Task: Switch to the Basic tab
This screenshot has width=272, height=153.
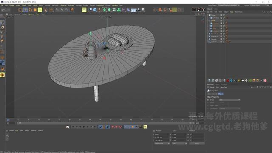Action: coord(210,94)
